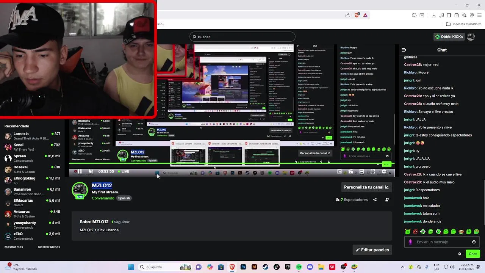Viewport: 485px width, 273px height.
Task: Open Kenai recommended channel
Action: pyautogui.click(x=32, y=147)
